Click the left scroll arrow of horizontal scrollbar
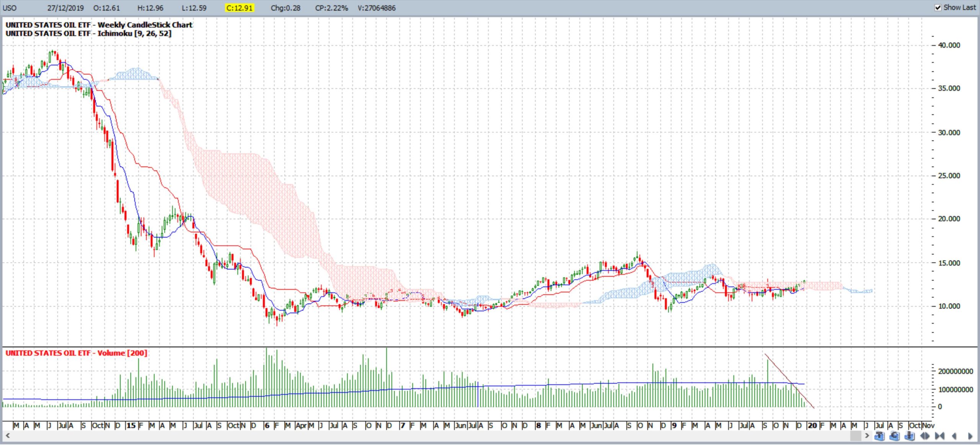The width and height of the screenshot is (980, 445). pyautogui.click(x=8, y=435)
